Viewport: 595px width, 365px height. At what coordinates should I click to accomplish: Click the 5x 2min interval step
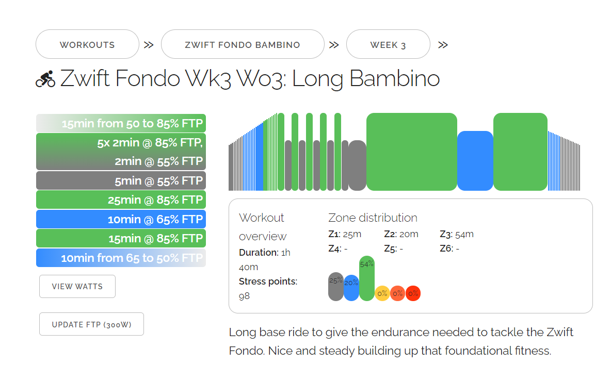point(121,152)
